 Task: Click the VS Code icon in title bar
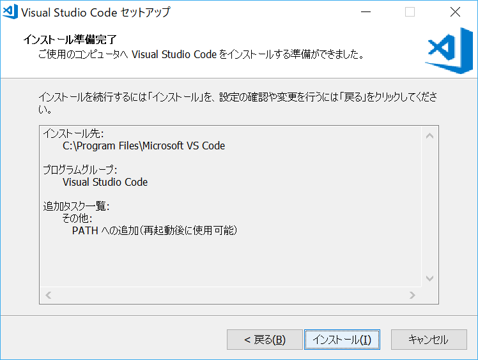pos(10,12)
